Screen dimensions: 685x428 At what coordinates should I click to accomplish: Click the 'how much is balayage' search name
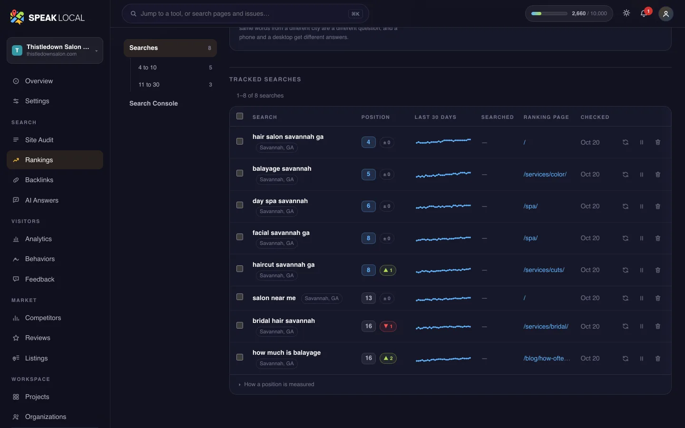pyautogui.click(x=286, y=352)
